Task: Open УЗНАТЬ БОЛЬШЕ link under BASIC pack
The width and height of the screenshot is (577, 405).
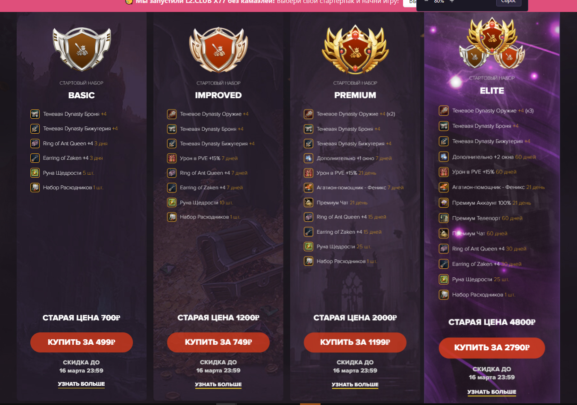Action: click(x=82, y=384)
